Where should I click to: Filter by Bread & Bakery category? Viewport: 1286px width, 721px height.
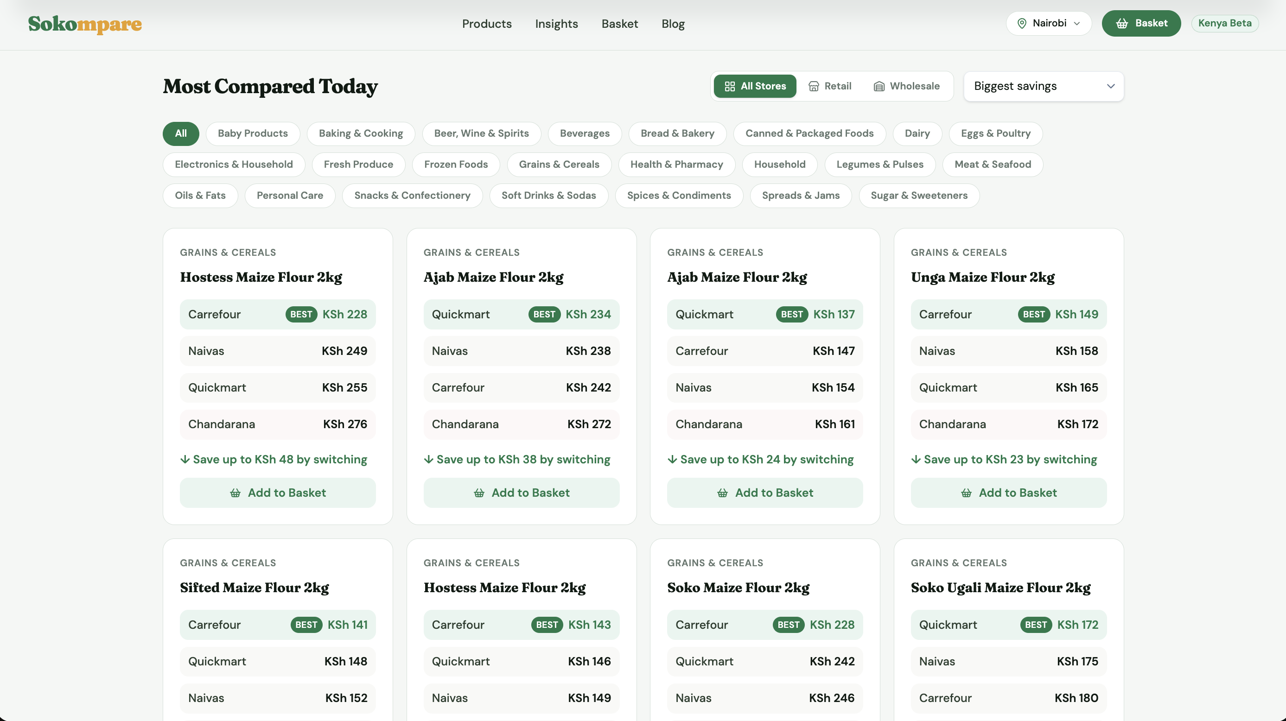[677, 134]
